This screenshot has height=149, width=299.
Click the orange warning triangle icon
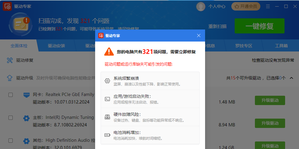pyautogui.click(x=109, y=52)
